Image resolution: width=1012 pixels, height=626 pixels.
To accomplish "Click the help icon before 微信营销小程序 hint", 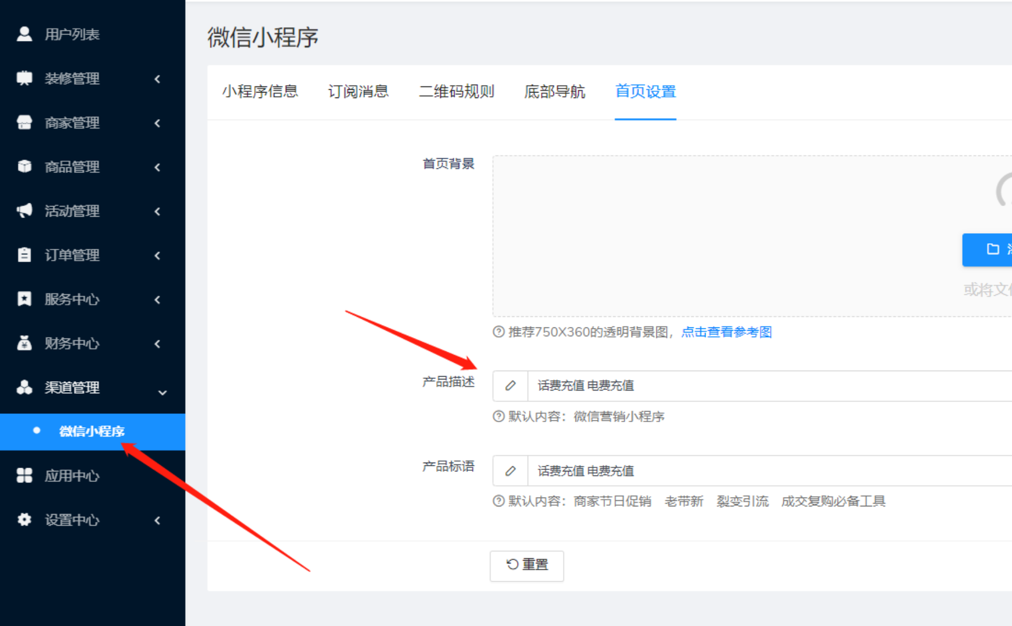I will point(499,417).
